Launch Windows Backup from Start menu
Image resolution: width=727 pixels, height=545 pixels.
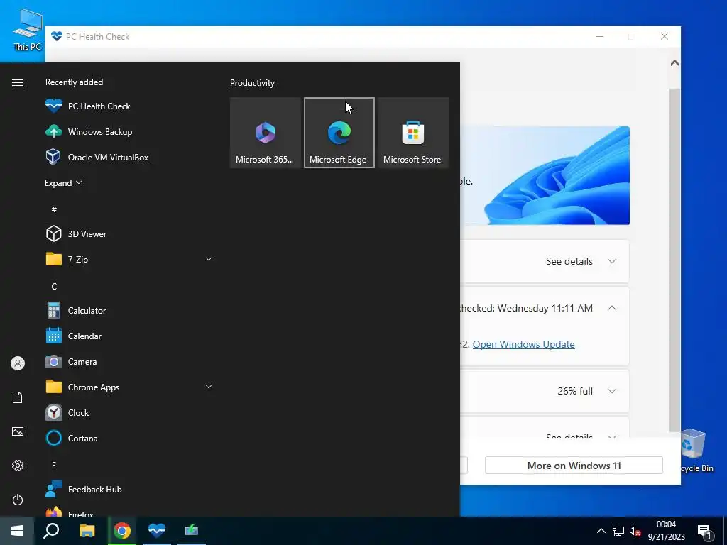pos(130,131)
